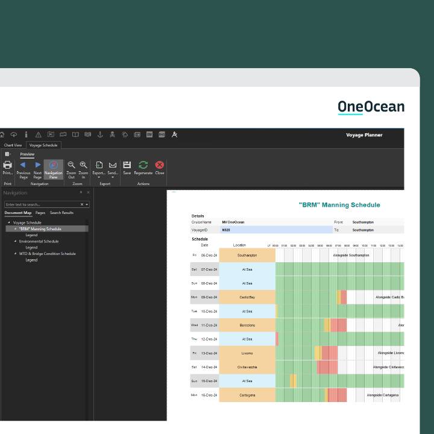Open WTD & Bridge Condition Schedule entry
Viewport: 434px width, 434px height.
47,254
